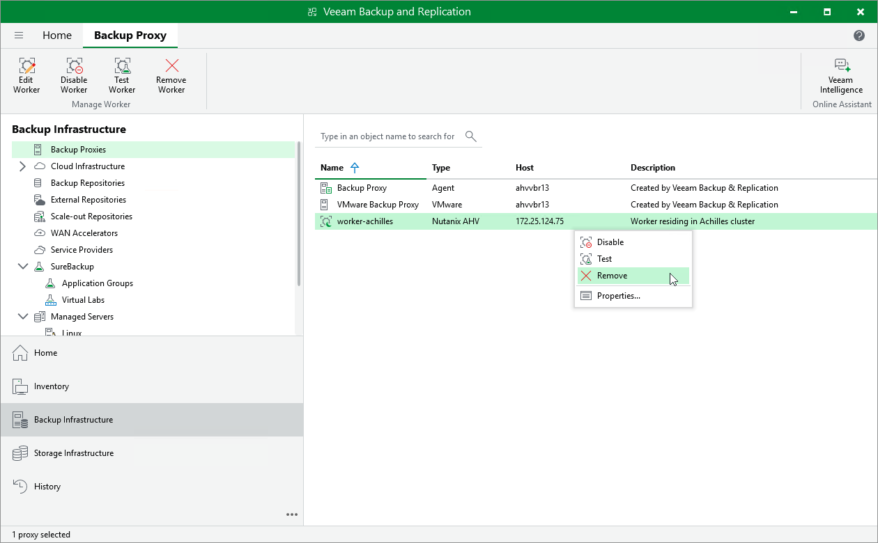
Task: Select the Backup Repositories tree item
Action: pyautogui.click(x=88, y=183)
